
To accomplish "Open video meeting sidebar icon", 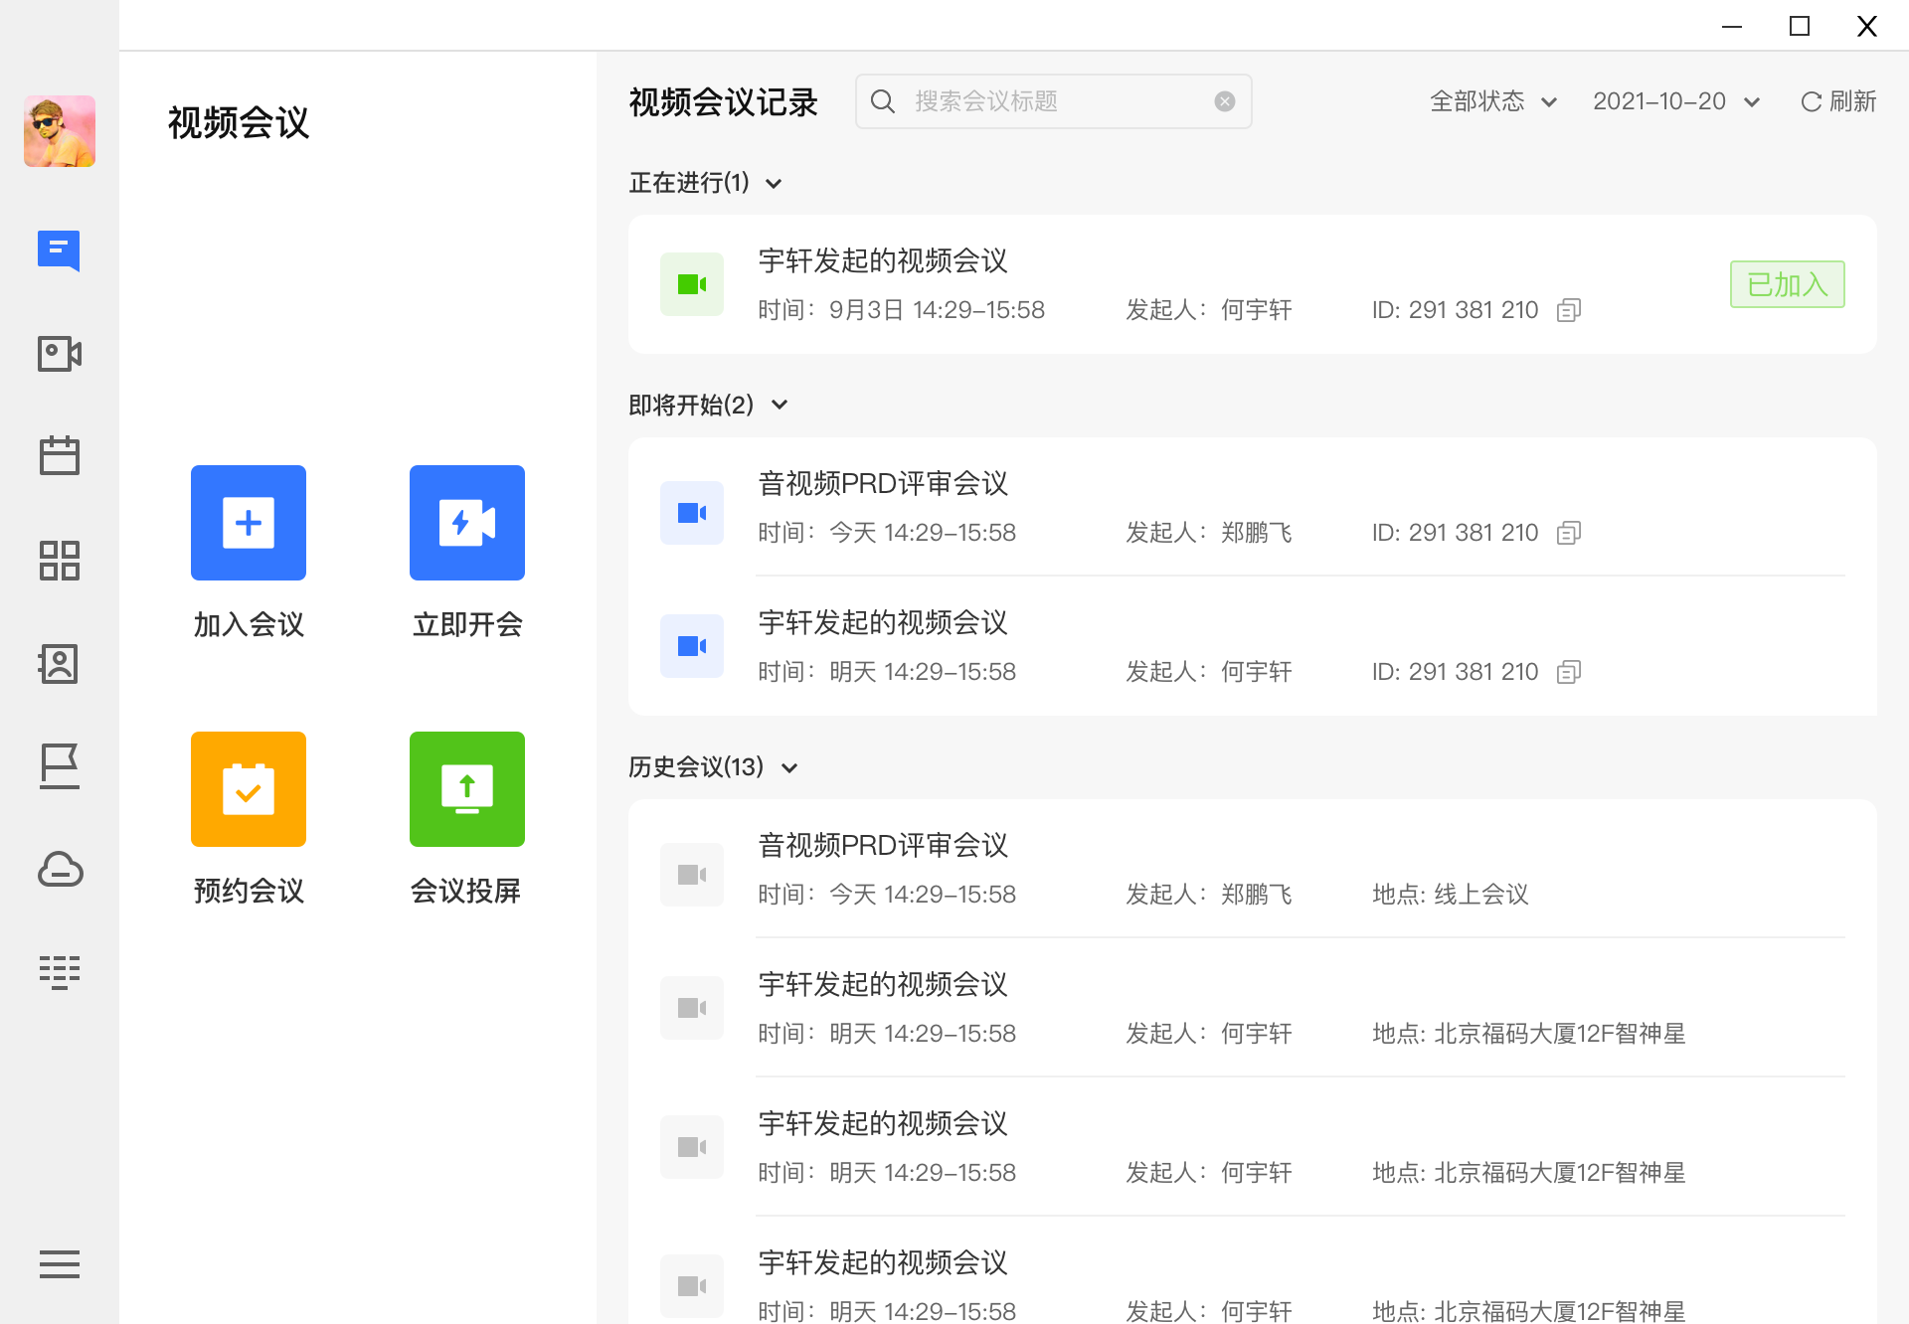I will click(59, 354).
